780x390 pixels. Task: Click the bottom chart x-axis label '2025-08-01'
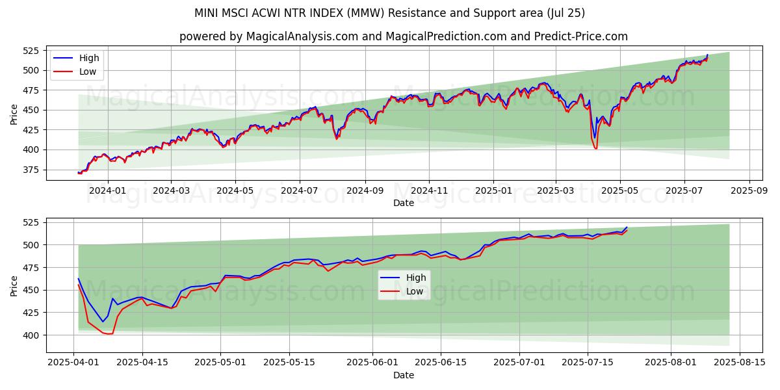click(671, 363)
